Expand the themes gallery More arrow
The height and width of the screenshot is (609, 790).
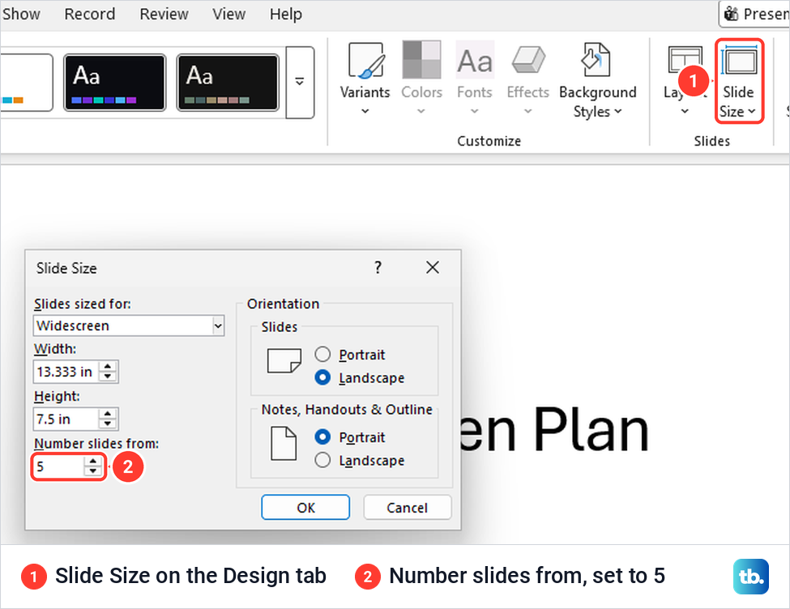coord(300,83)
